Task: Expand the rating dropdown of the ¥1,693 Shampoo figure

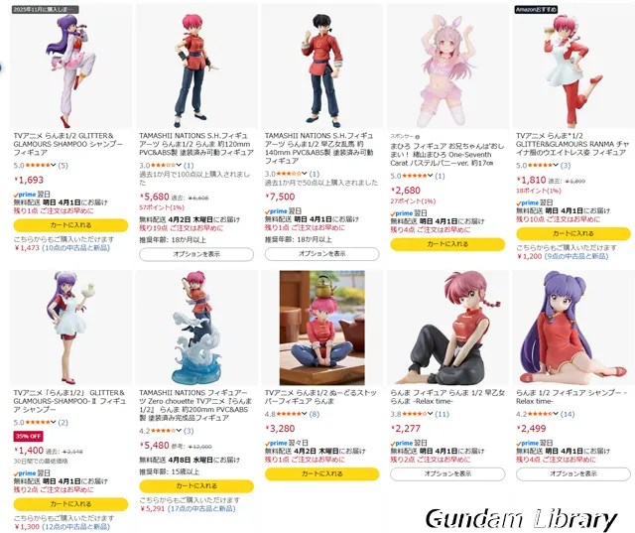Action: (x=53, y=165)
